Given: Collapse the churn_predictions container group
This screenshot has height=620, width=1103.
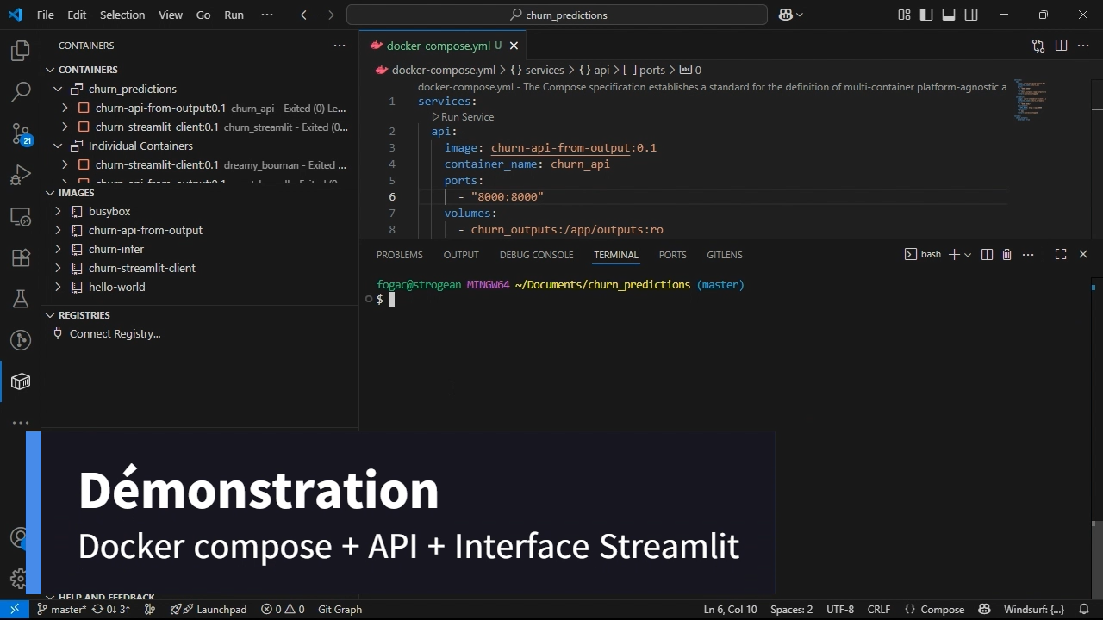Looking at the screenshot, I should (x=58, y=90).
